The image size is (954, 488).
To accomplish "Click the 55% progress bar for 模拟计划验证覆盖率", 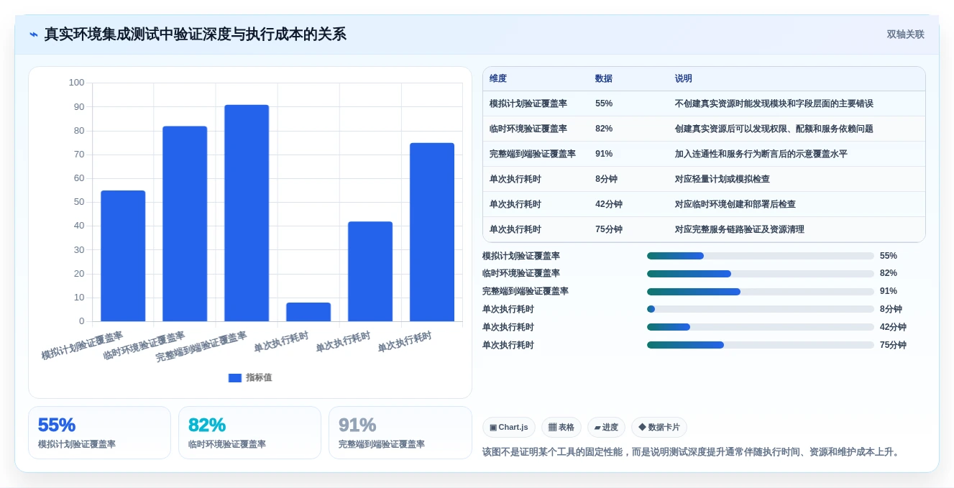I will point(761,256).
